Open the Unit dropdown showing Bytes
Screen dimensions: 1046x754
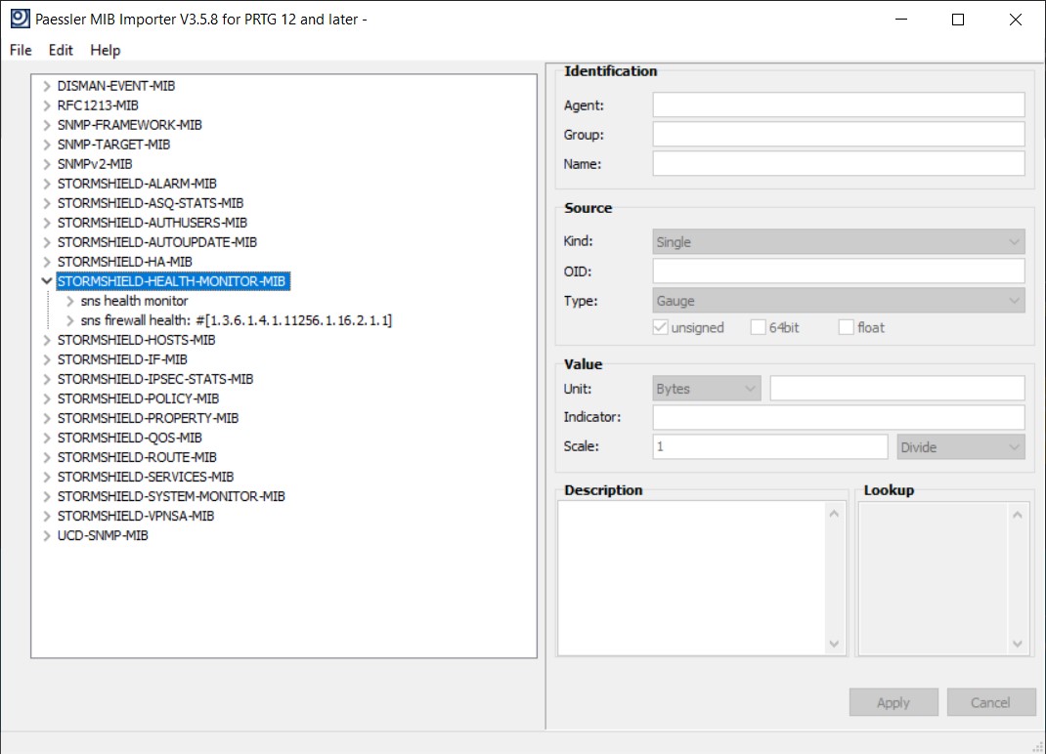click(x=707, y=389)
